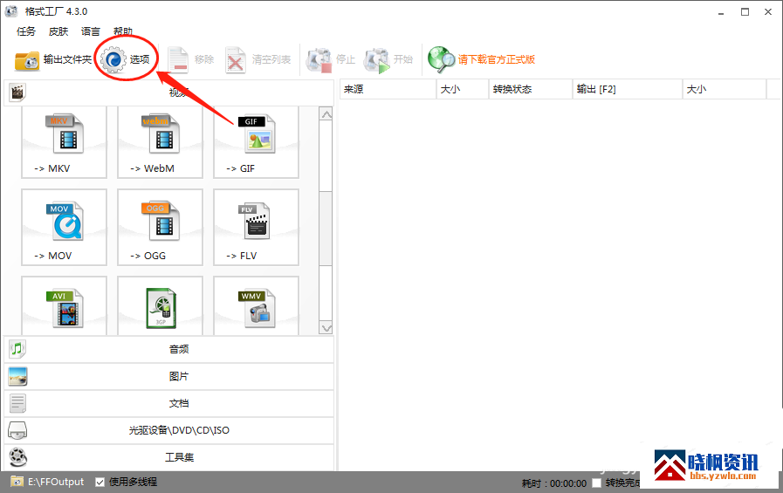Minimize the 格式工厂 window

pyautogui.click(x=720, y=12)
